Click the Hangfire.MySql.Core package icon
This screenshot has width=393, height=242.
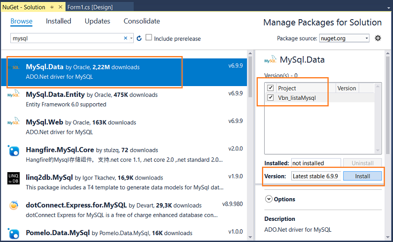coord(13,151)
